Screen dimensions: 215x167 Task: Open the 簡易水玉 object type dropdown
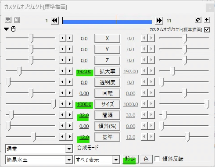point(39,160)
